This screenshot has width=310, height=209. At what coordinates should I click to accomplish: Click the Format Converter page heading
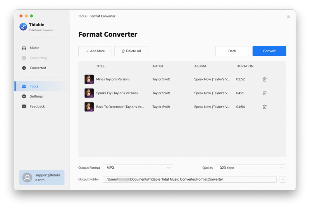[x=108, y=34]
